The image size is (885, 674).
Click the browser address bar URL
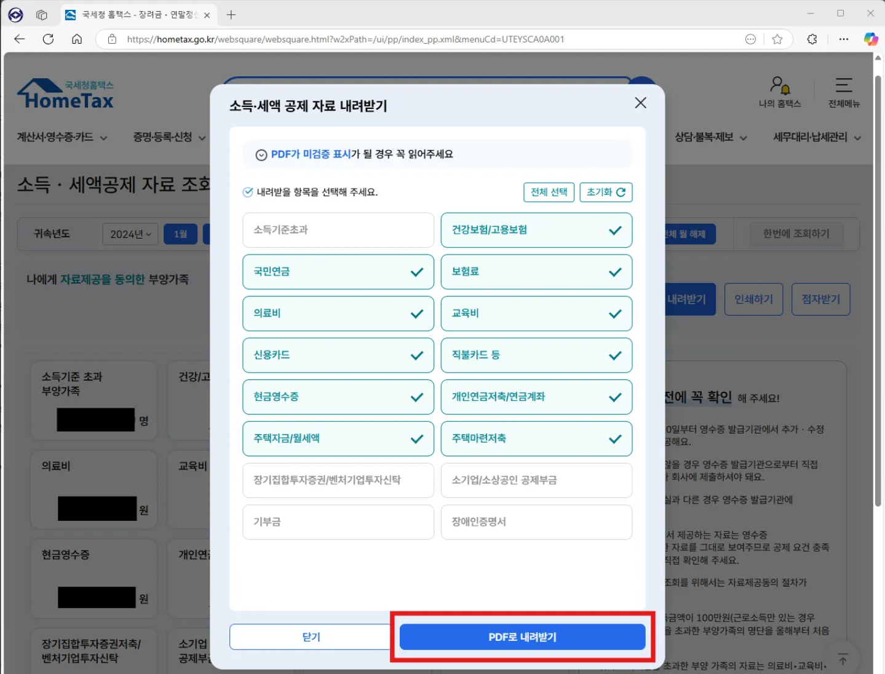pos(346,39)
